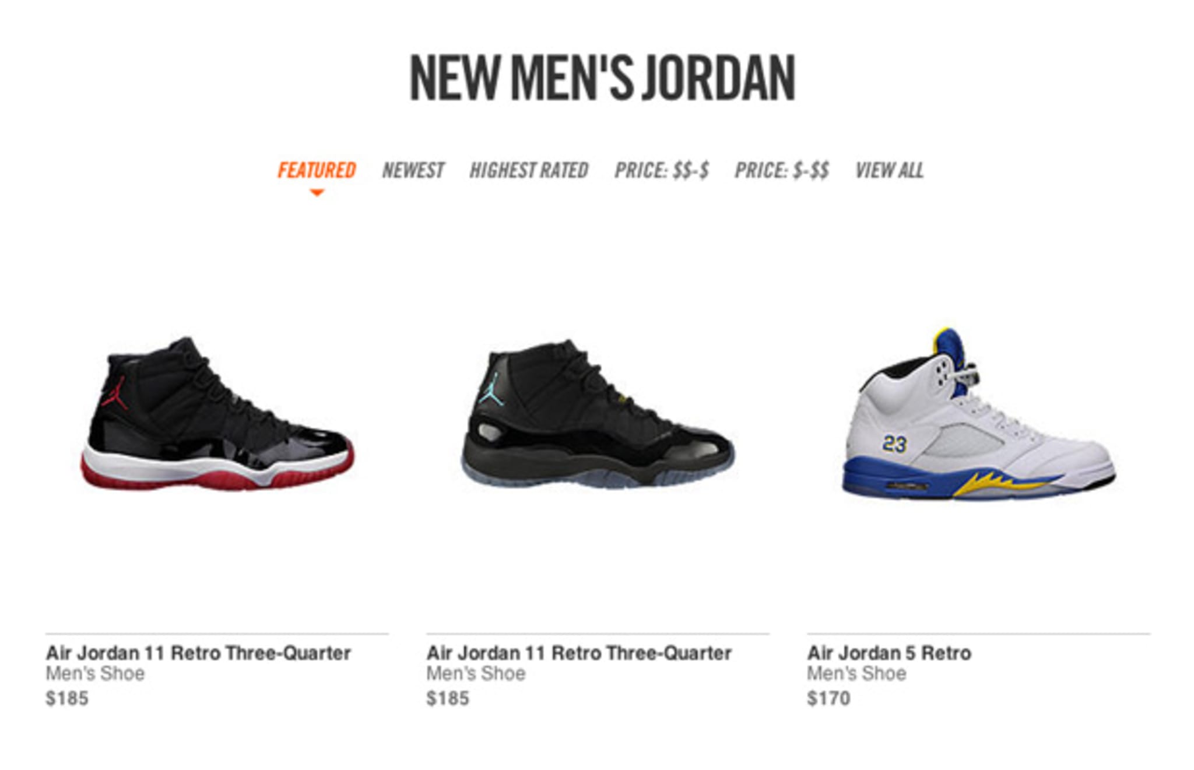This screenshot has height=770, width=1194.
Task: Open Air Jordan 11 Retro title under red-soled shoe
Action: tap(198, 653)
